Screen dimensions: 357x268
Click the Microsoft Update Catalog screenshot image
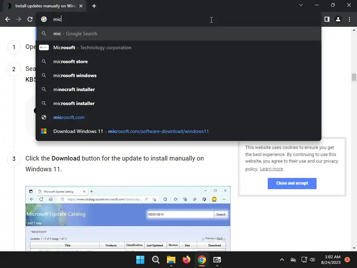tap(128, 219)
